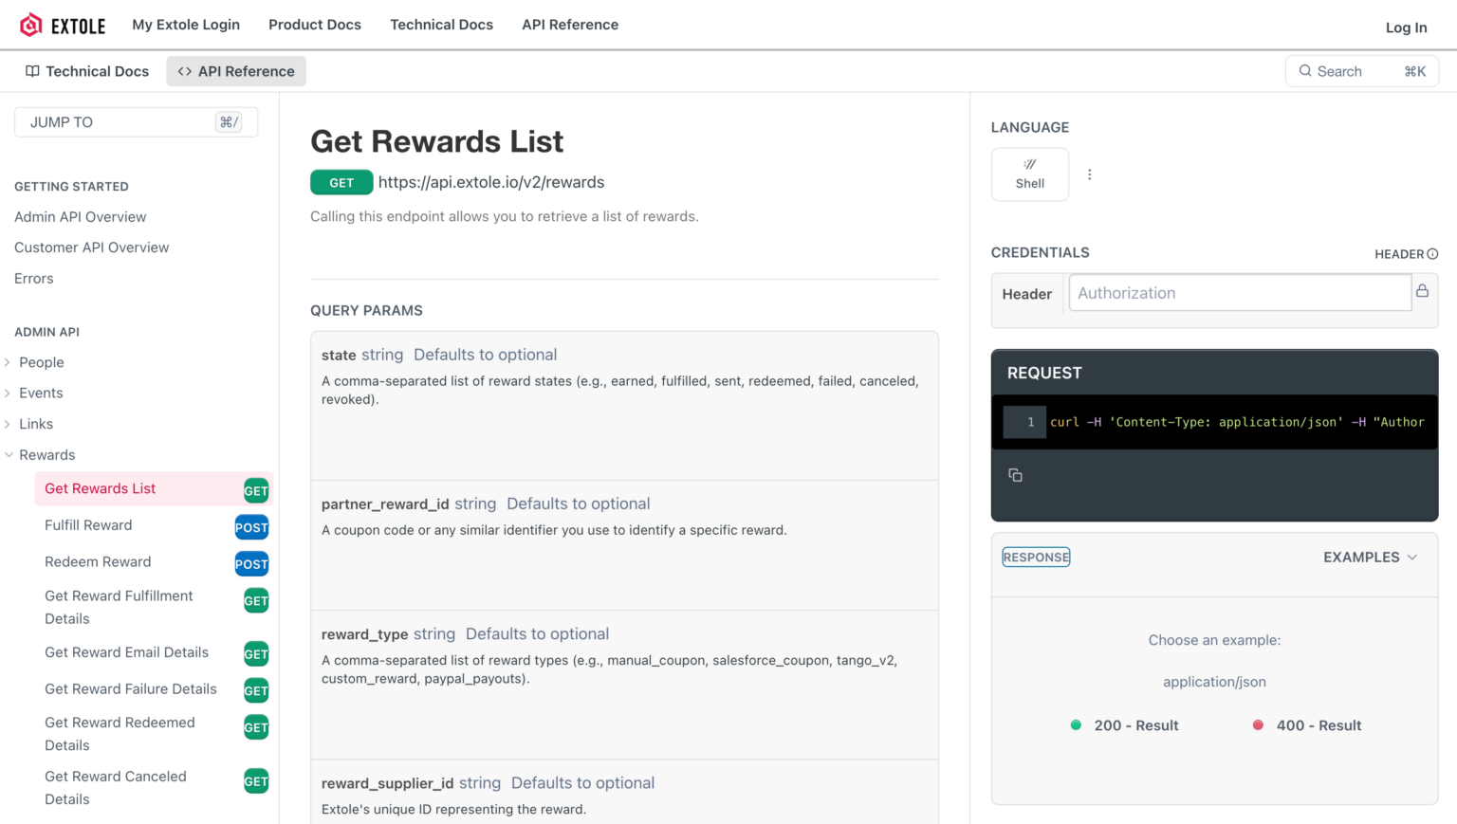Viewport: 1457px width, 824px height.
Task: Open the EXAMPLES dropdown
Action: (x=1370, y=558)
